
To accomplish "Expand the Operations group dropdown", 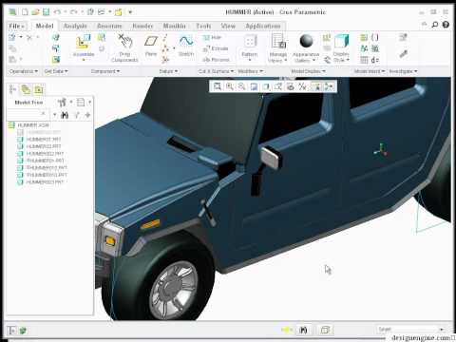I will [x=24, y=71].
